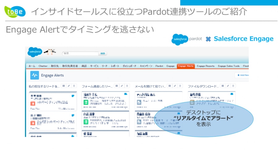278x150 pixels.
Task: Pause the メールを開けて見てい column
Action: click(x=170, y=86)
